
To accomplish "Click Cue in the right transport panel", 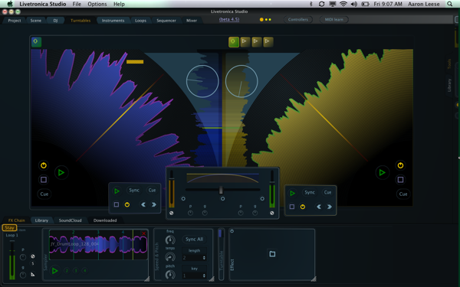I will (x=327, y=192).
